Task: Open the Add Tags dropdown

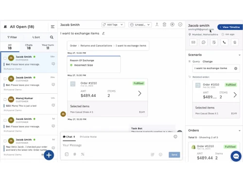Action: (113, 25)
